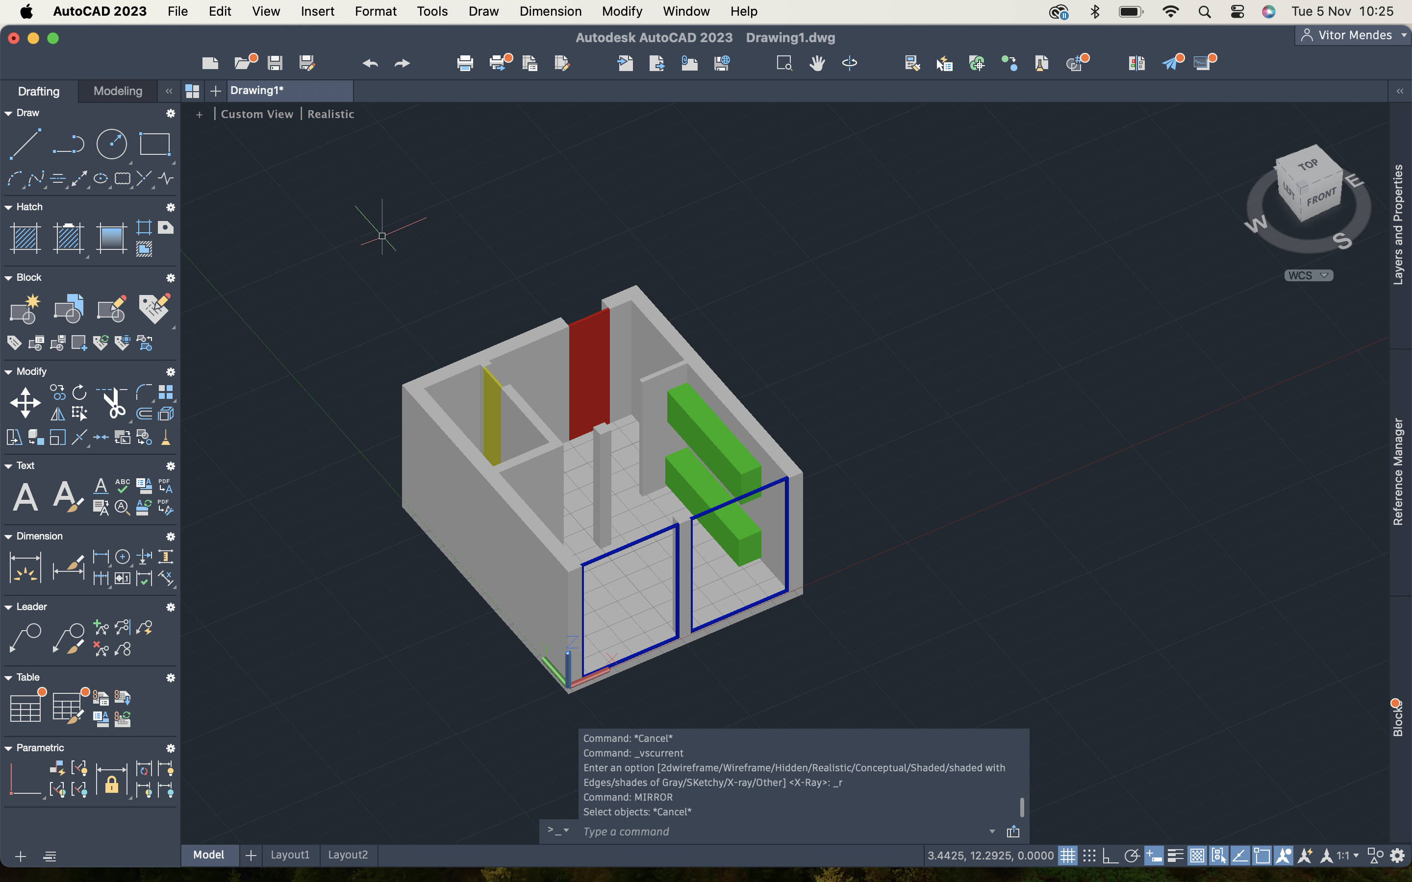Image resolution: width=1412 pixels, height=882 pixels.
Task: Select the Line tool in Draw panel
Action: point(25,144)
